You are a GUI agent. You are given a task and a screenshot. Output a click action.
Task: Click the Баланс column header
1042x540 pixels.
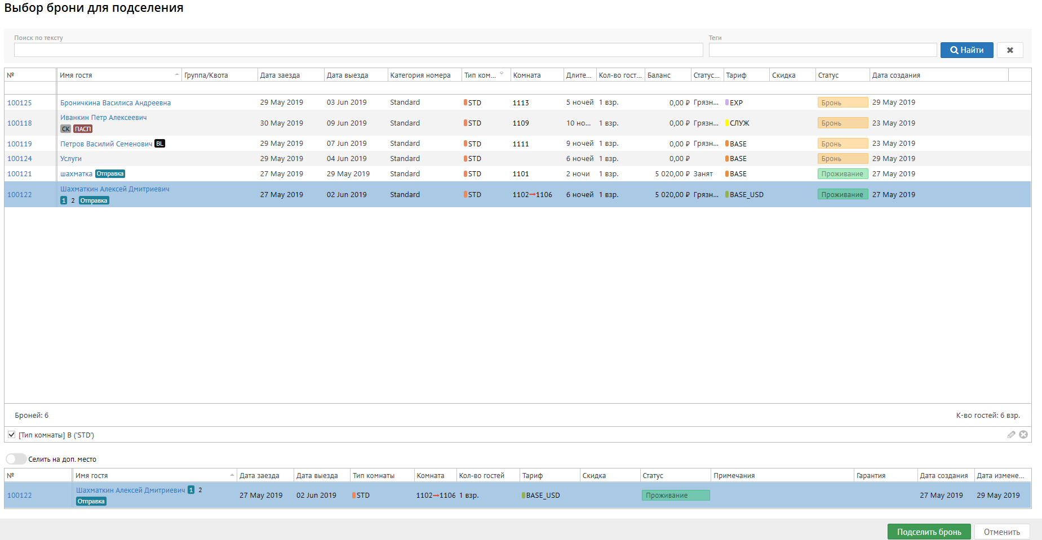667,75
